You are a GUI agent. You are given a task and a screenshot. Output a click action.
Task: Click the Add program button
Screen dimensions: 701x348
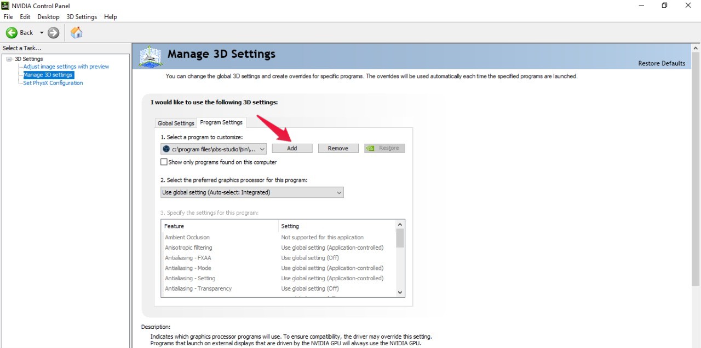[292, 149]
